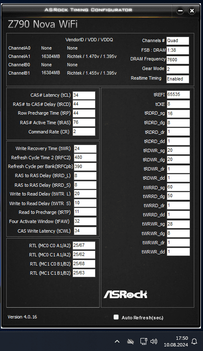203x351 pixels.
Task: Select the tRRD_S value field
Action: (x=85, y=185)
